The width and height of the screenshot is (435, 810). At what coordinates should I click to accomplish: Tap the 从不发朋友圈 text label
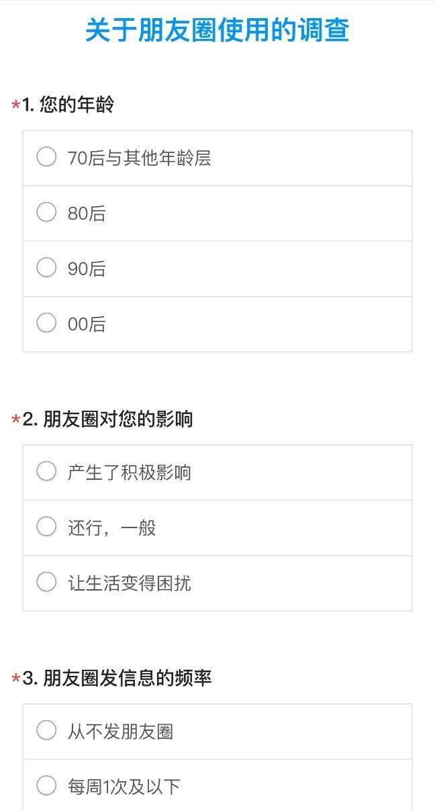120,731
